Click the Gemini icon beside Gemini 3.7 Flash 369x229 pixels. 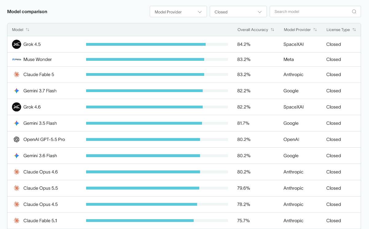(17, 91)
